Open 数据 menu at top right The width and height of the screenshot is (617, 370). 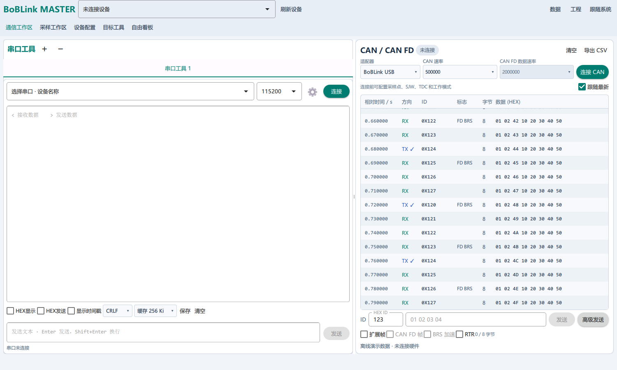555,9
